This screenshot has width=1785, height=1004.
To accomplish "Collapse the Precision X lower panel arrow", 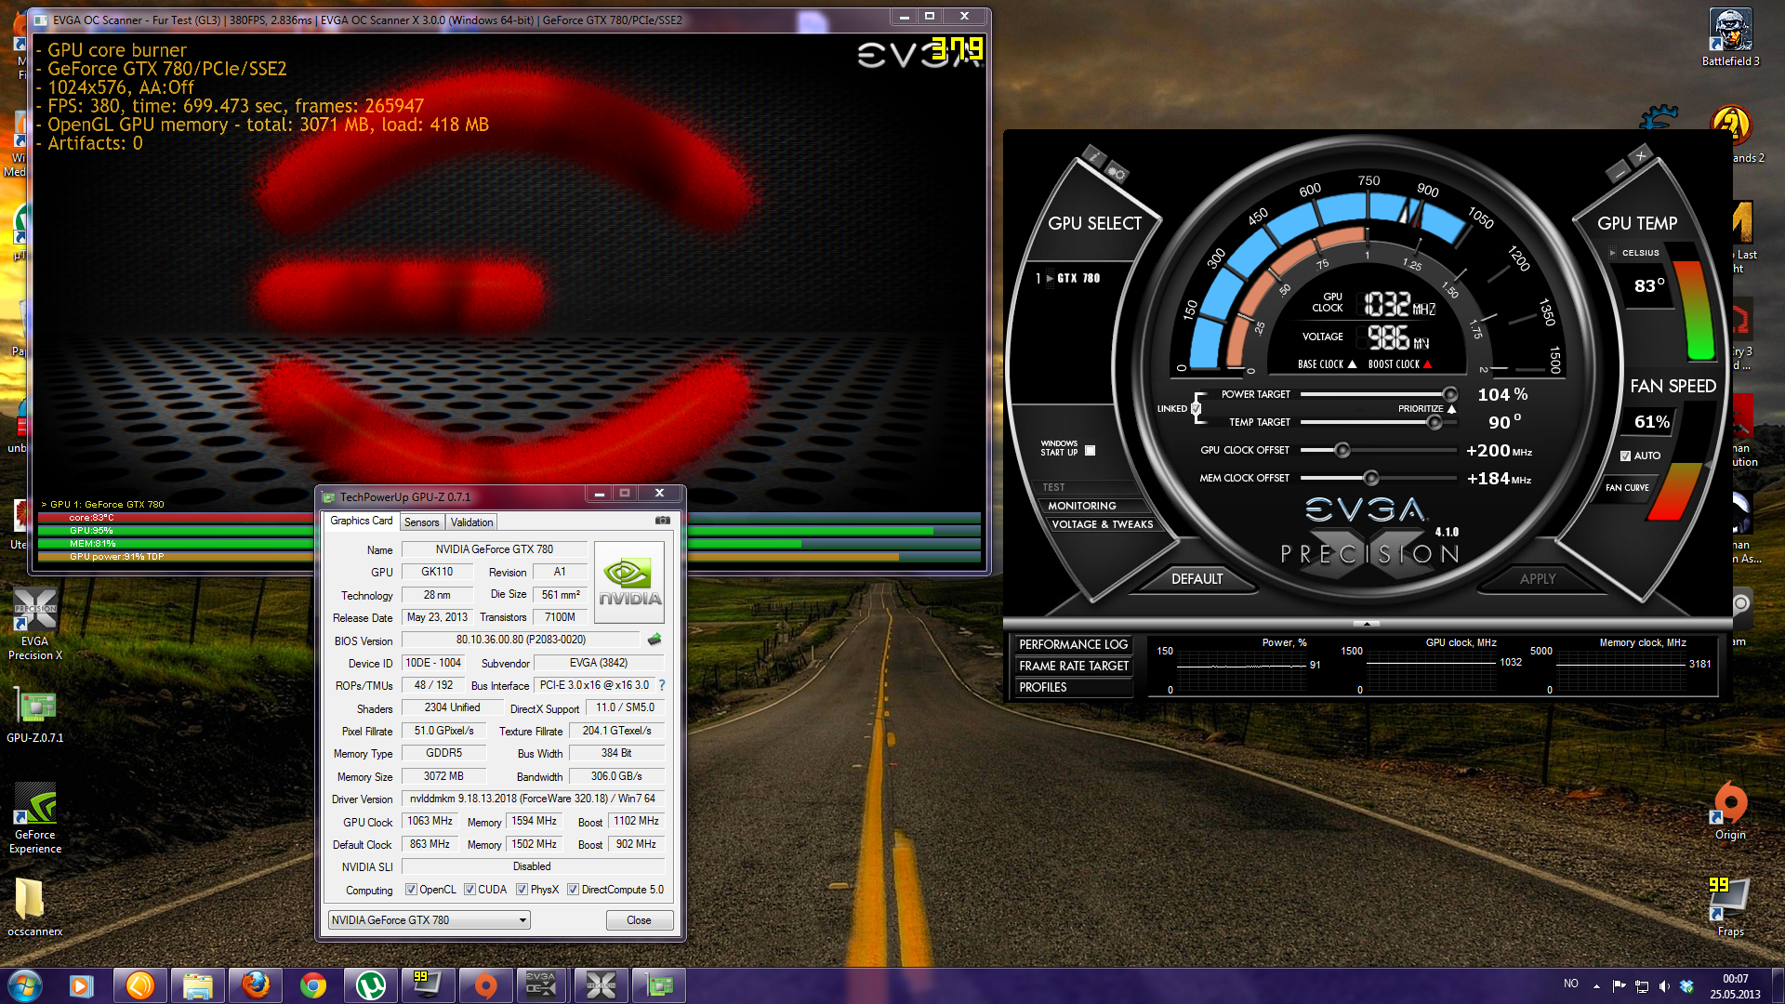I will point(1366,623).
